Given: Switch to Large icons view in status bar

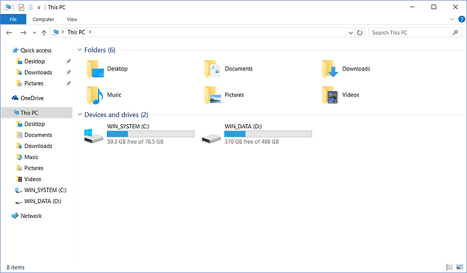Looking at the screenshot, I should (460, 267).
